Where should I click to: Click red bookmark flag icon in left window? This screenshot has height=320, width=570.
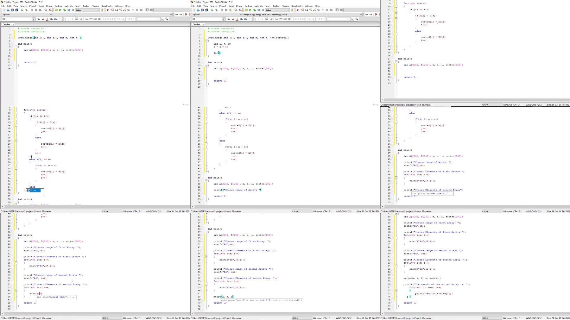pyautogui.click(x=186, y=14)
